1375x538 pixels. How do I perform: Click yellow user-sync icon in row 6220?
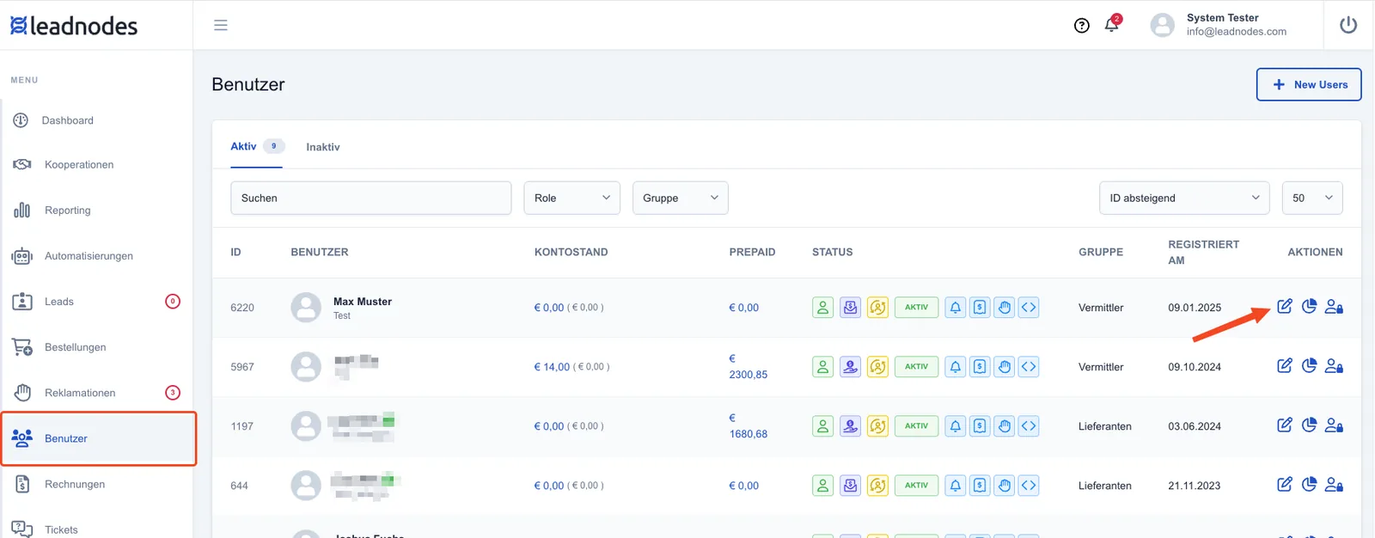tap(877, 307)
